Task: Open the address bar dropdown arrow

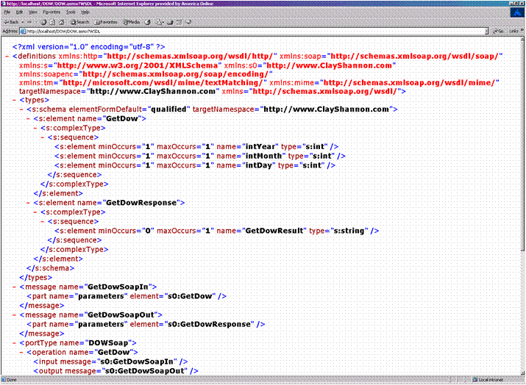Action: [488, 32]
